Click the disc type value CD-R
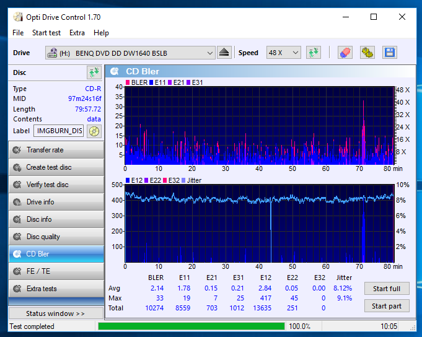Image resolution: width=422 pixels, height=337 pixels. 93,89
